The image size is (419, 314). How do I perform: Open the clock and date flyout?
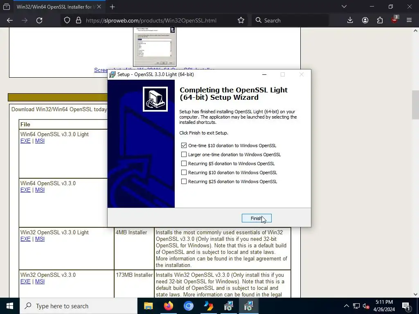point(384,306)
